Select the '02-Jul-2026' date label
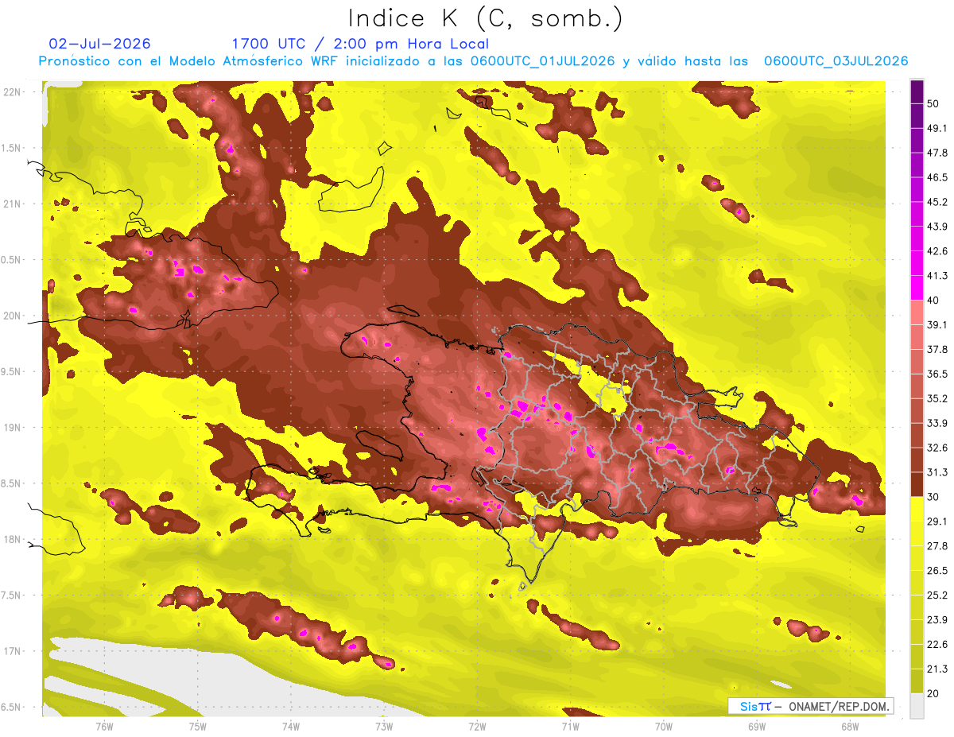The width and height of the screenshot is (954, 737). 99,44
